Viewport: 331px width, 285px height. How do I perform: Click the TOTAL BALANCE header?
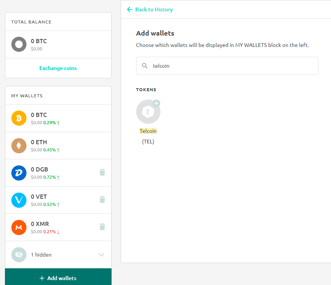coord(31,22)
